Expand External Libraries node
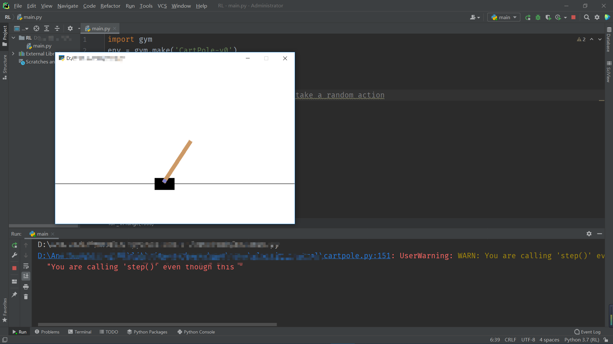 tap(13, 54)
